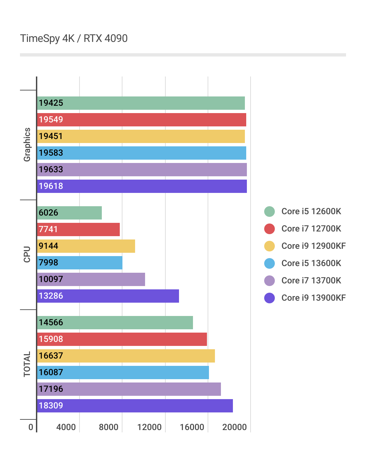Click the green TOTAL bar labeled 14566
Image resolution: width=366 pixels, height=455 pixels.
point(115,323)
